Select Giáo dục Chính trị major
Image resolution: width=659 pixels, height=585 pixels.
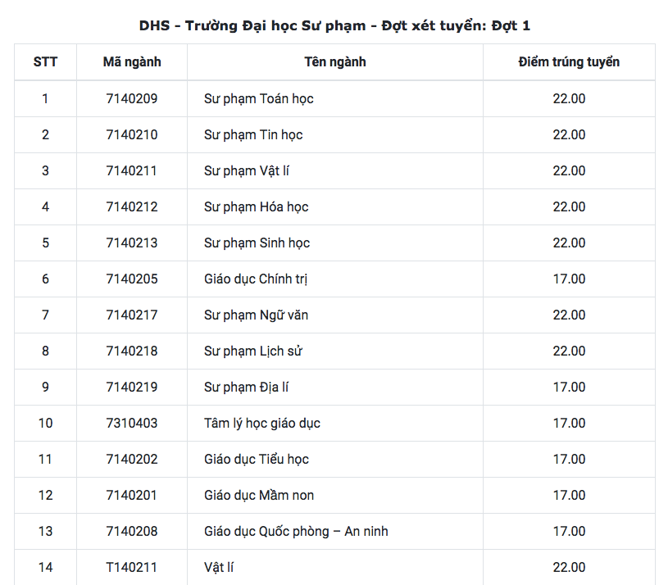[256, 279]
